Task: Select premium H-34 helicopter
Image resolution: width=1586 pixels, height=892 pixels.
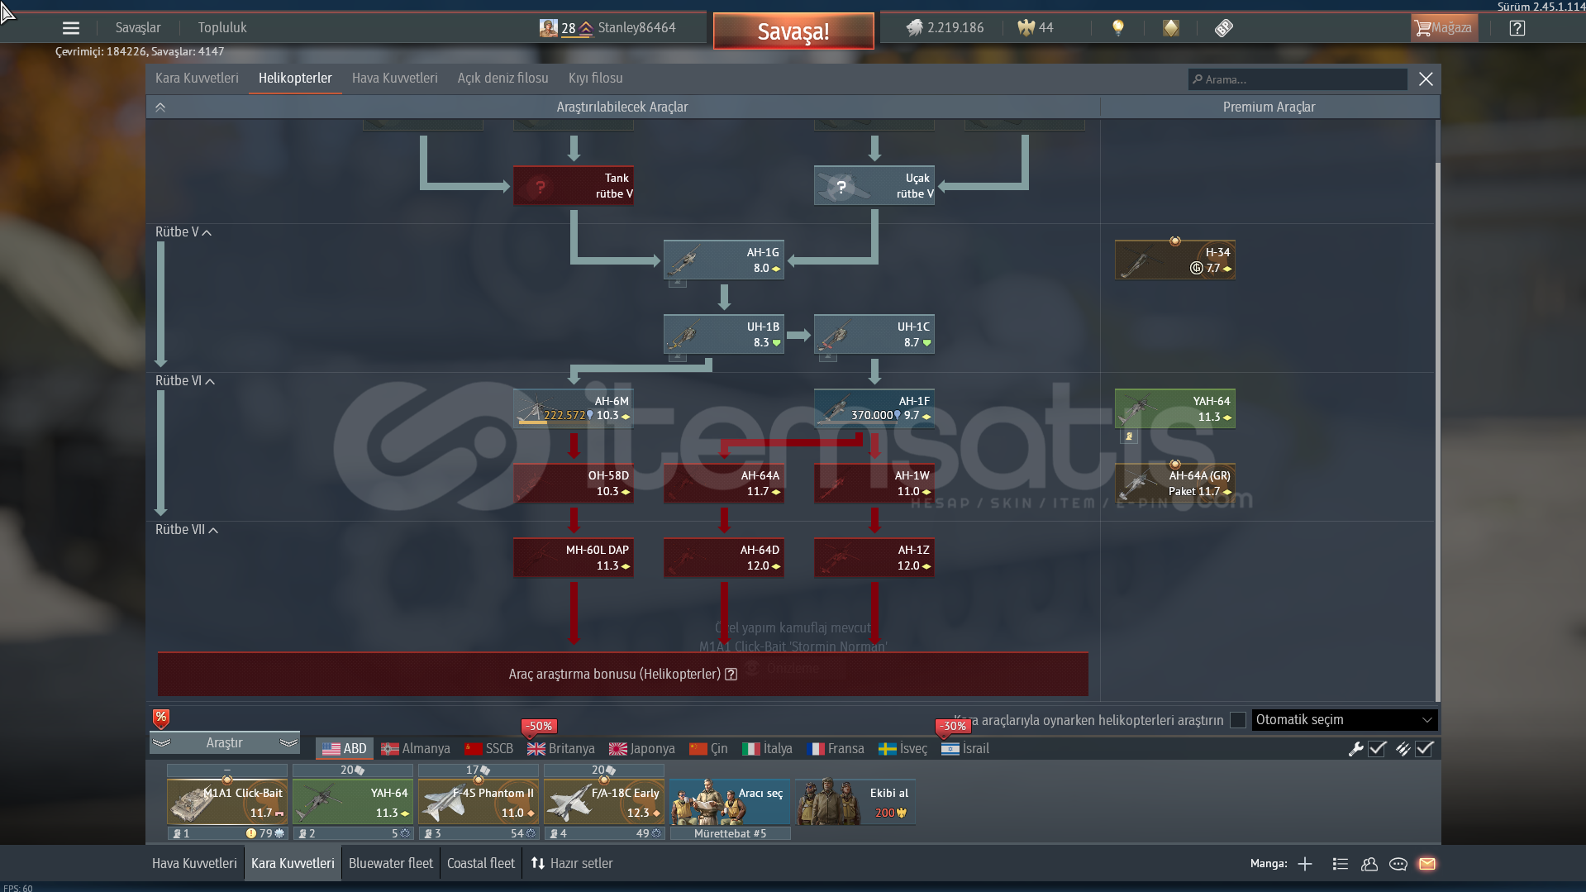Action: click(1175, 260)
